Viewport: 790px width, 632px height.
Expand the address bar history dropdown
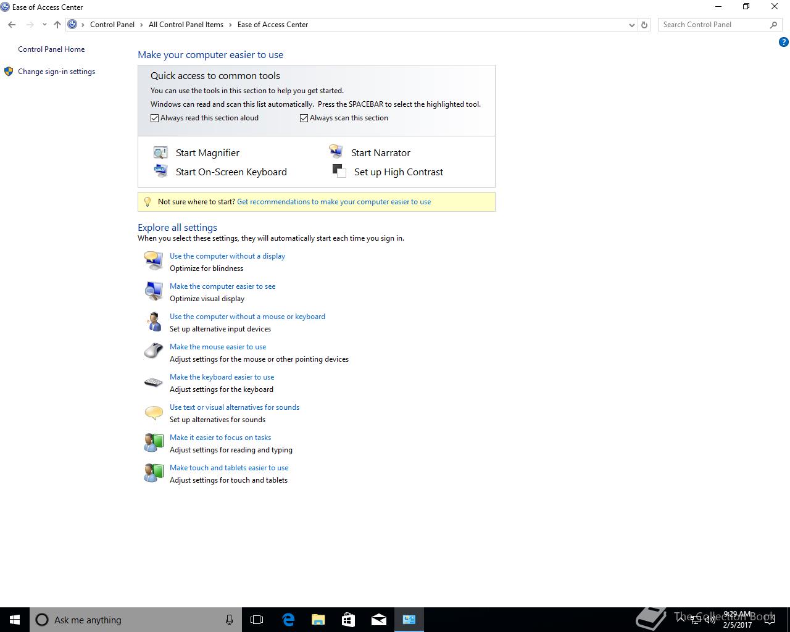pos(631,25)
